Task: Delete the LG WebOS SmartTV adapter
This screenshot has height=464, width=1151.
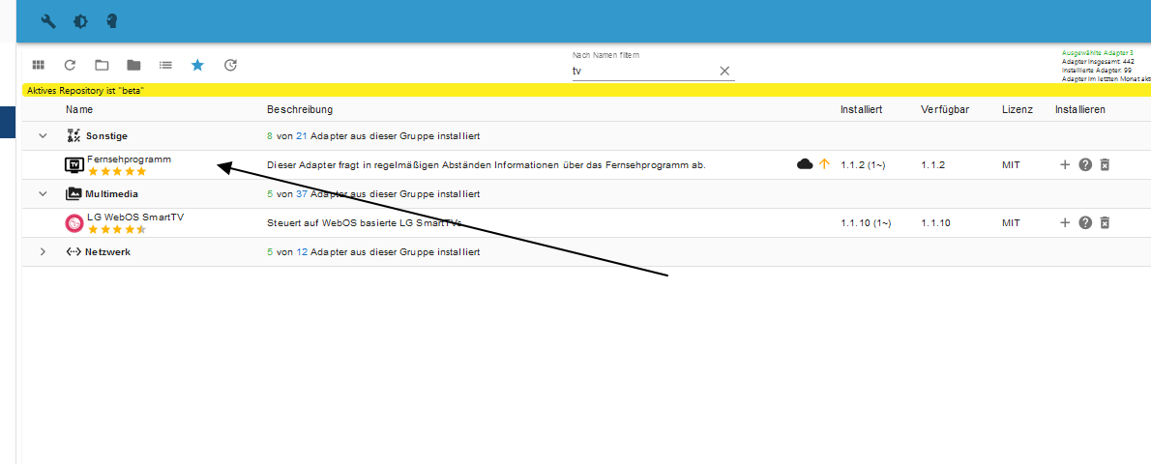Action: pos(1105,222)
